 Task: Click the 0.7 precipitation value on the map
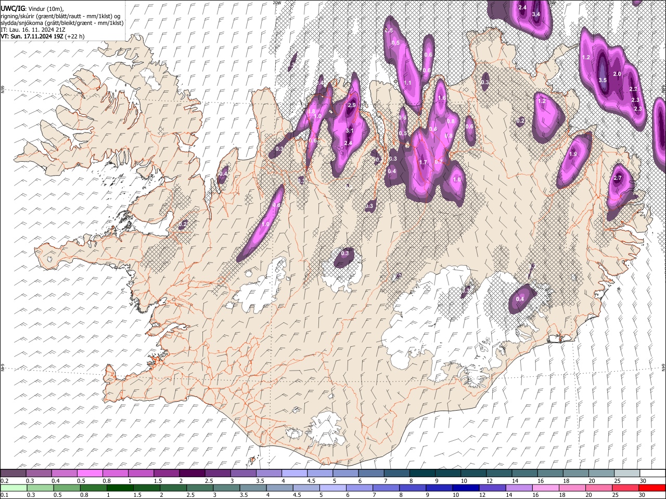tap(439, 162)
